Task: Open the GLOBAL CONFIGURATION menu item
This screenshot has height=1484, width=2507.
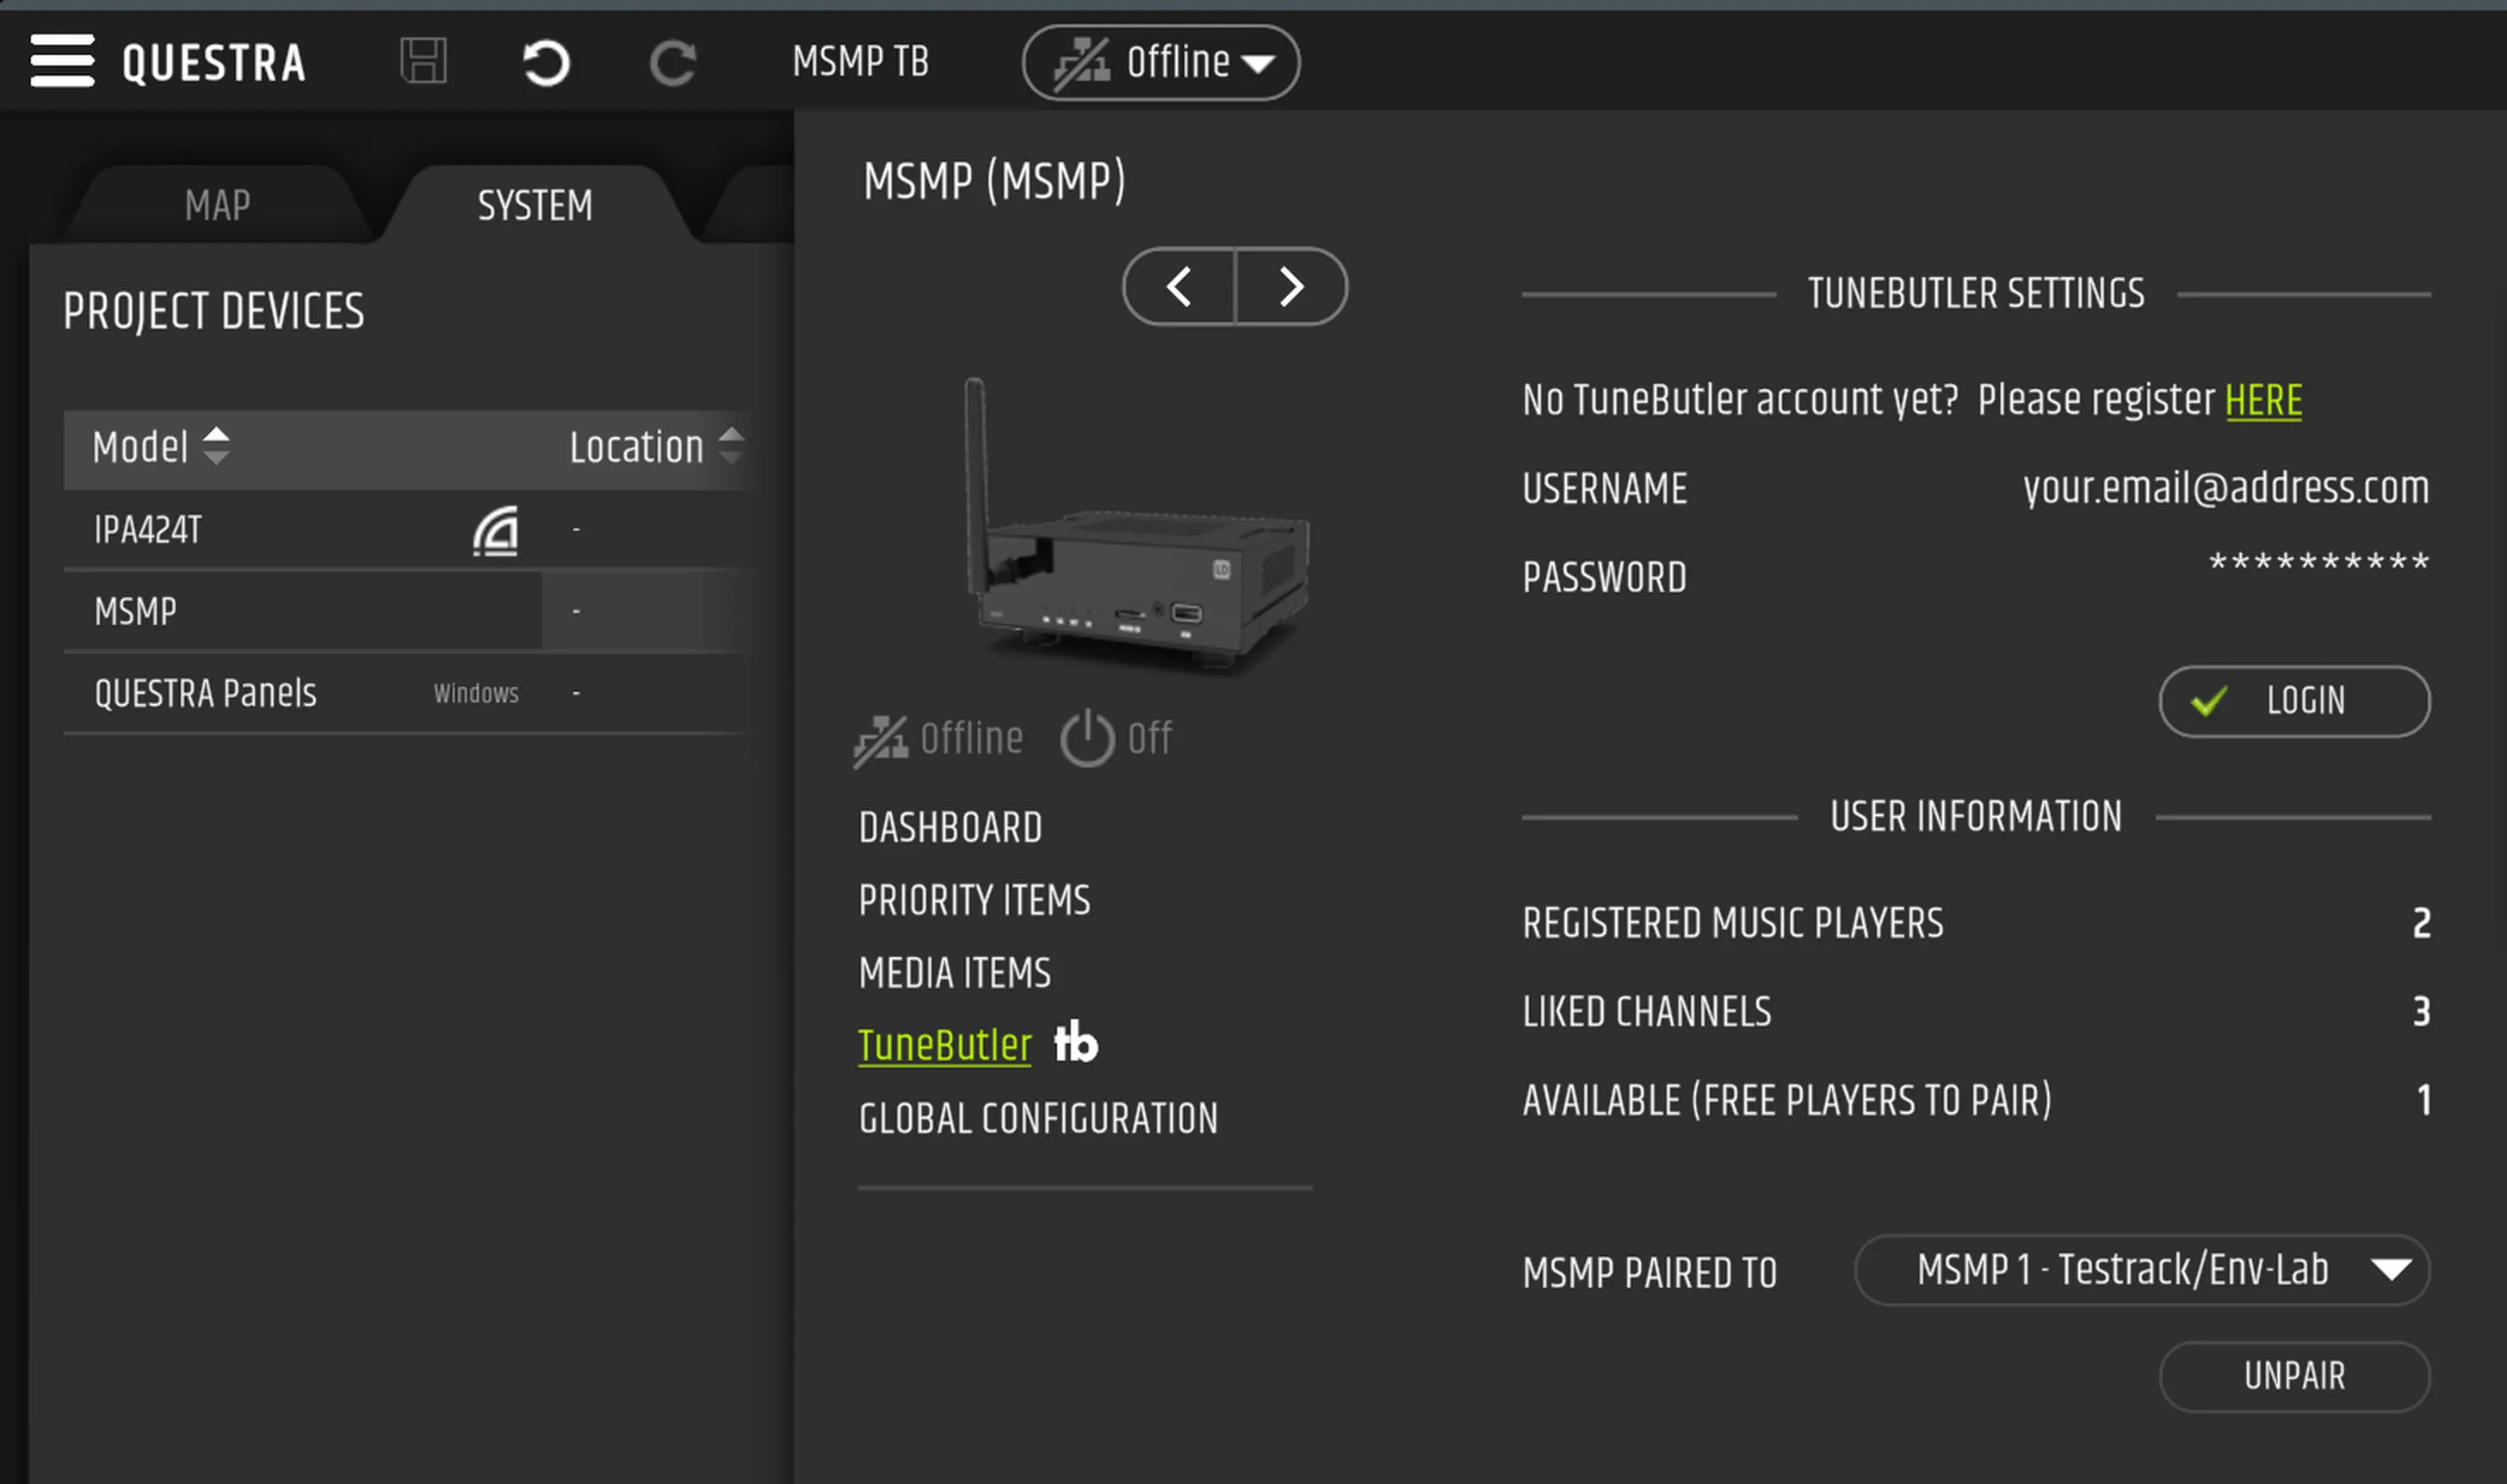Action: click(1038, 1118)
